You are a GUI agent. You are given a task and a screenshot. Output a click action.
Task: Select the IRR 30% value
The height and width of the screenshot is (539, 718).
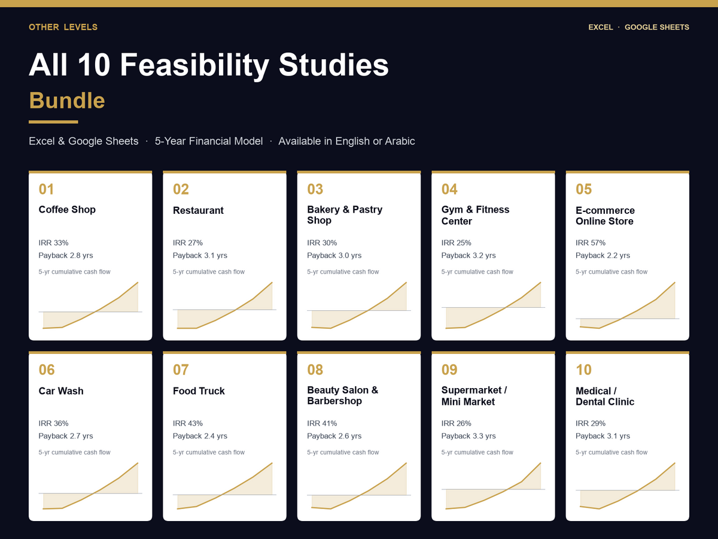(322, 243)
